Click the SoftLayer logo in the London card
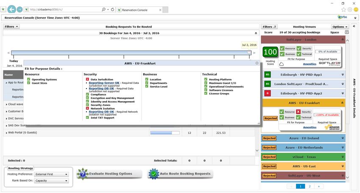The image size is (360, 193). click(x=330, y=63)
